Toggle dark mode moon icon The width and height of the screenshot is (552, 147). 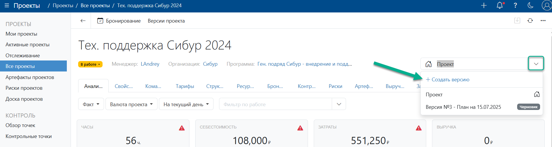[x=531, y=5]
